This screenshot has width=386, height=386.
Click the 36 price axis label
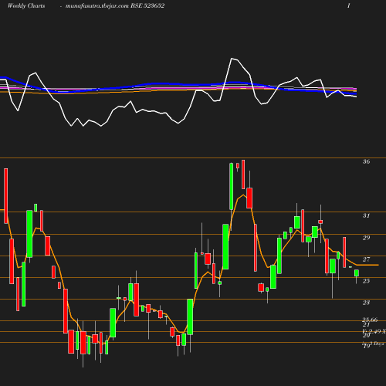[x=366, y=161]
